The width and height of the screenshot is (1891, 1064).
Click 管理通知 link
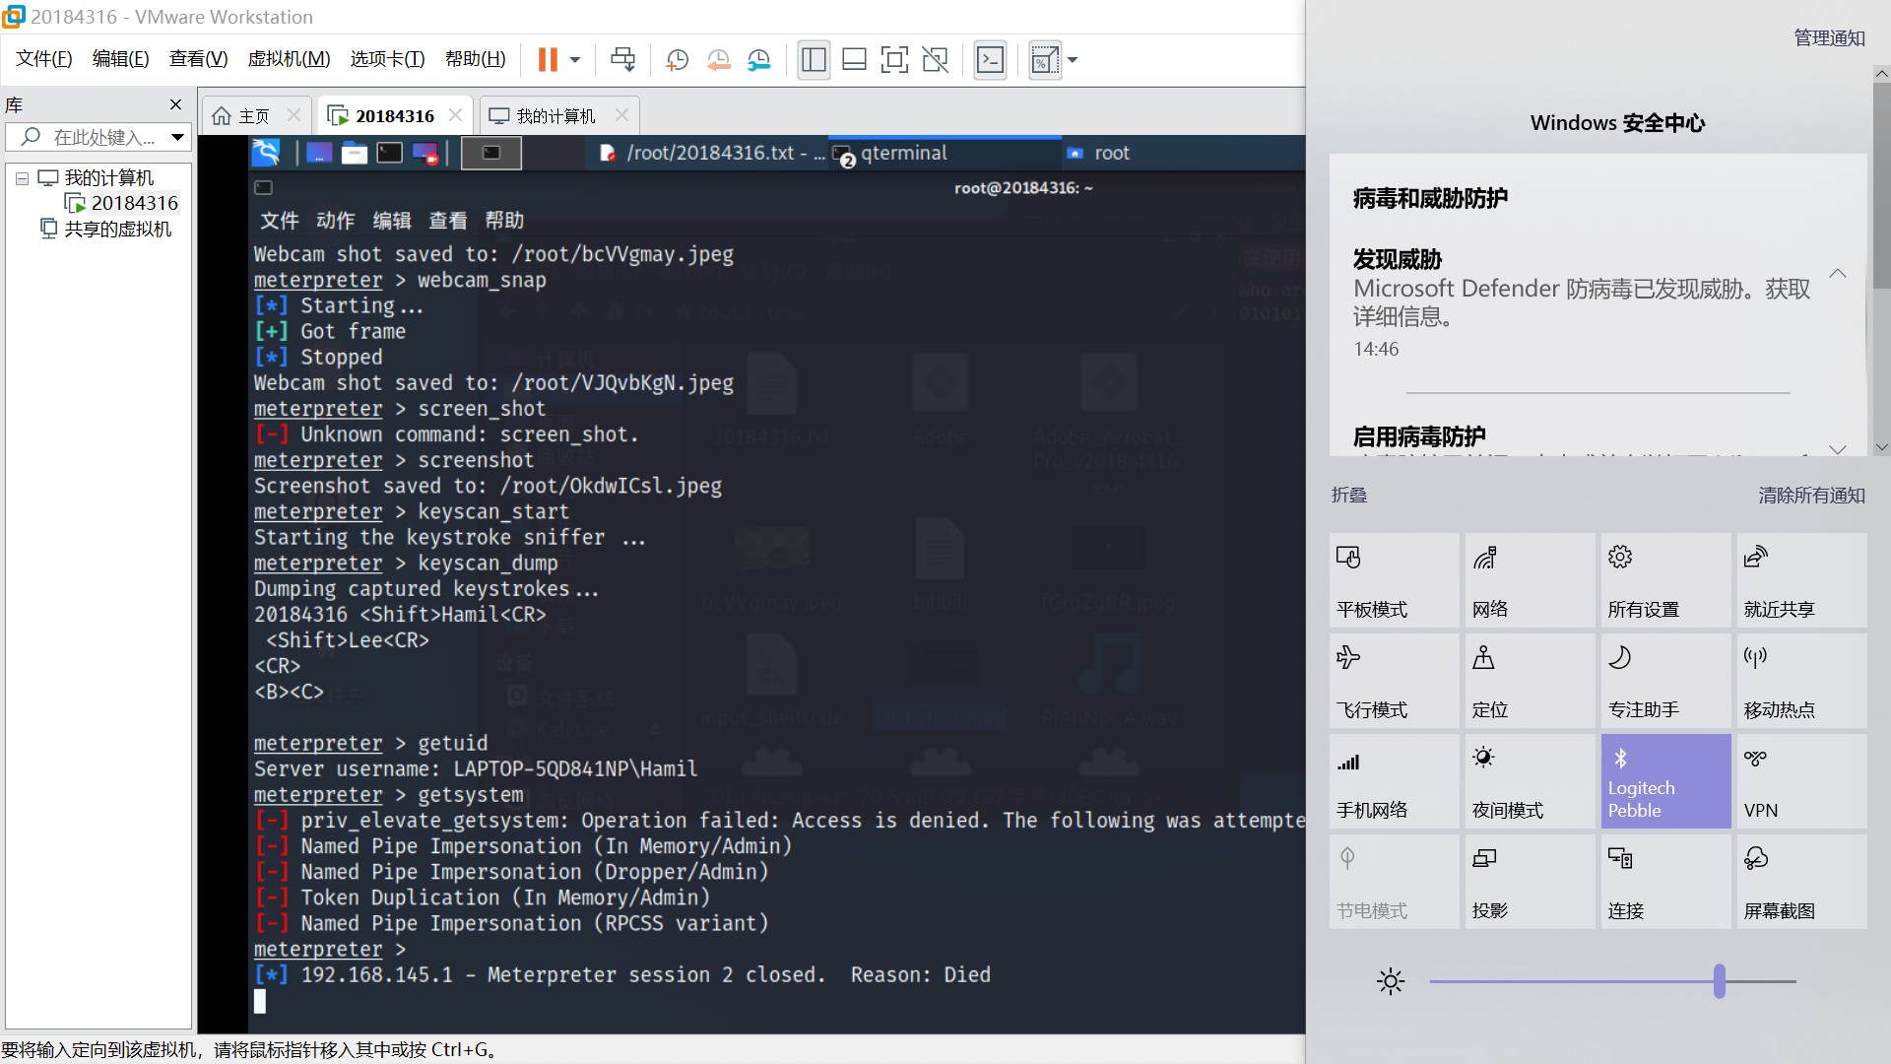(x=1829, y=38)
